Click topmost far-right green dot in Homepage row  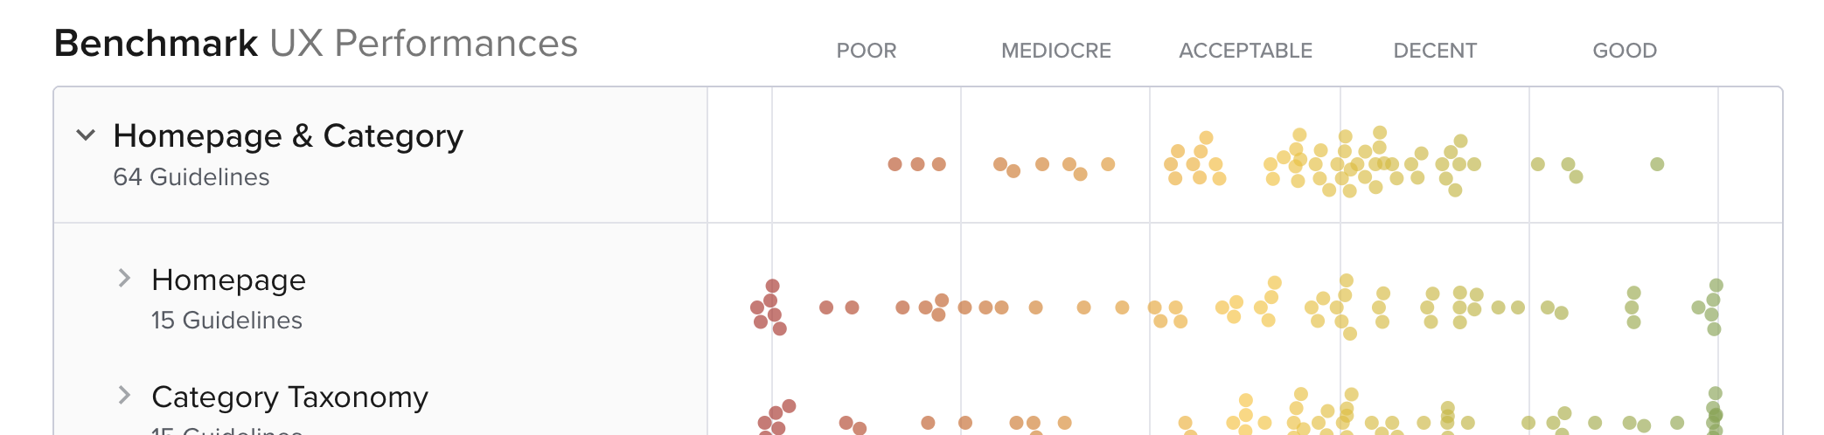[1716, 285]
